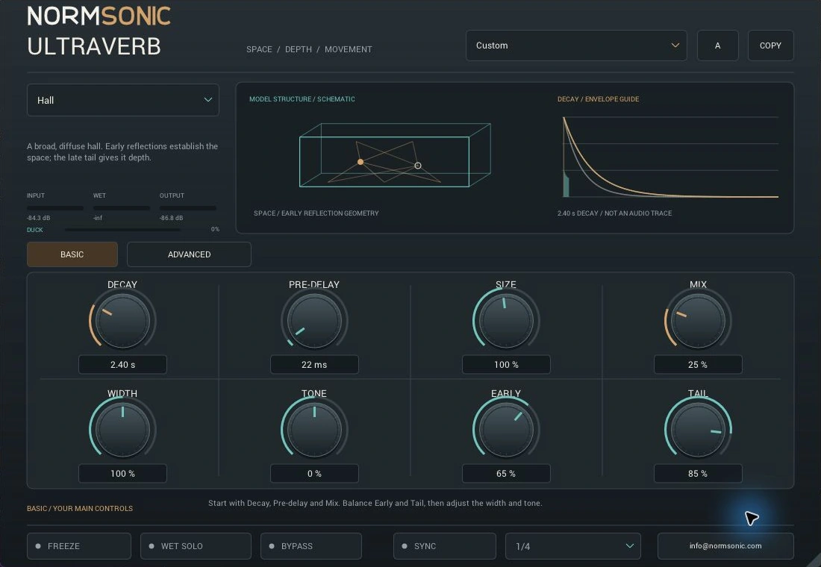Click the INPUT level meter

[55, 208]
